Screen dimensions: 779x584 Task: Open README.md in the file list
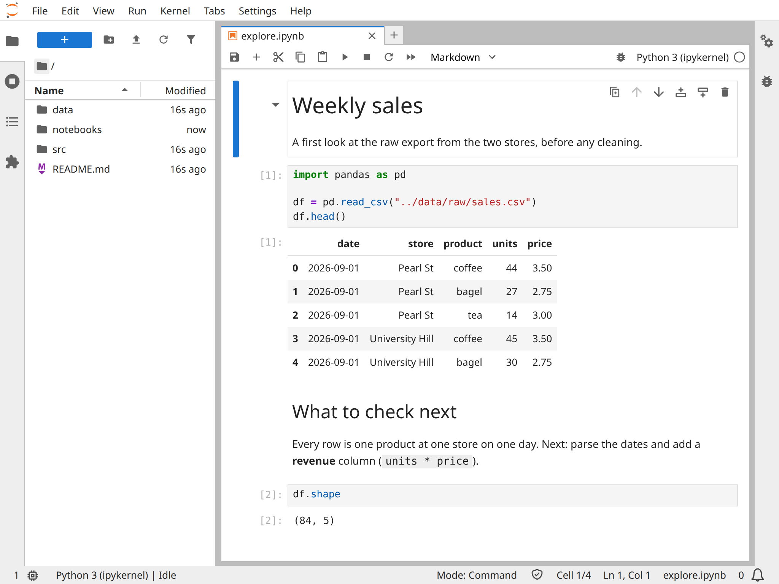pyautogui.click(x=120, y=169)
